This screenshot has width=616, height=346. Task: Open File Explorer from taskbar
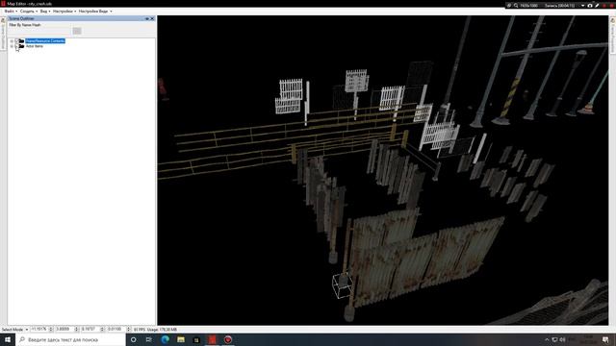click(x=181, y=339)
